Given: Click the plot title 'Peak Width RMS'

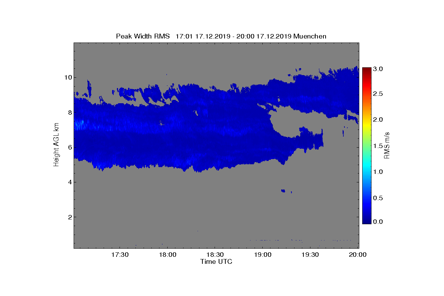Looking at the screenshot, I should (143, 36).
